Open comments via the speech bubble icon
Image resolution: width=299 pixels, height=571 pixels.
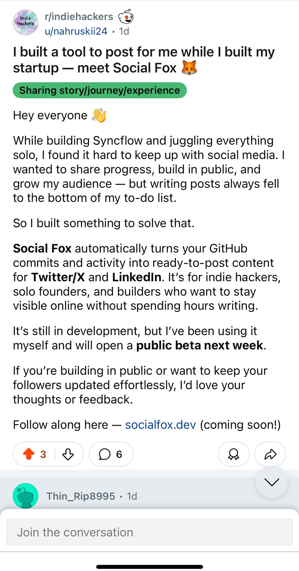[x=104, y=454]
